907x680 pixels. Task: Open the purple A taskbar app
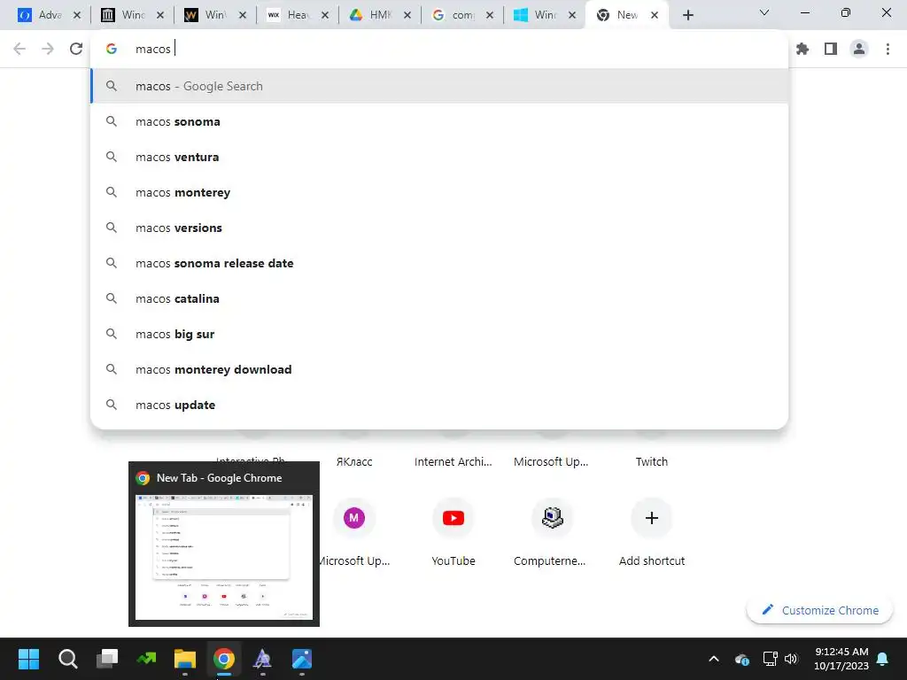(x=262, y=659)
